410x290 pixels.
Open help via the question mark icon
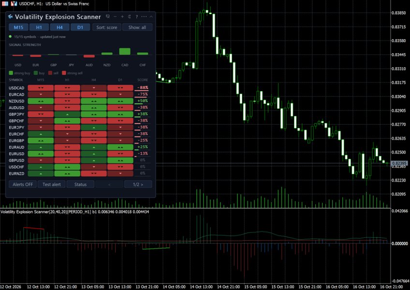click(136, 16)
